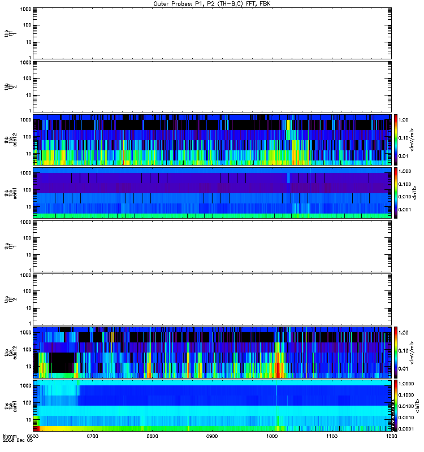Click '0.01' on thc edc12 color bar
Viewport: 424px width, 452px height.
tap(403, 369)
